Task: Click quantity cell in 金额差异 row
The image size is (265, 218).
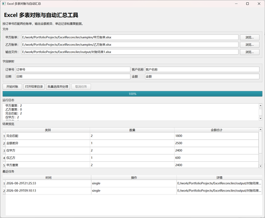Action: (x=132, y=143)
